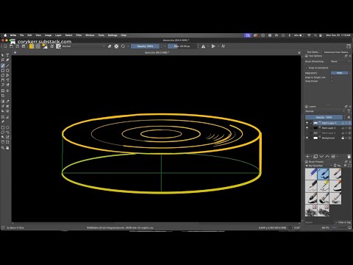
Task: Adjust the Layers Opacity slider
Action: [x=324, y=117]
